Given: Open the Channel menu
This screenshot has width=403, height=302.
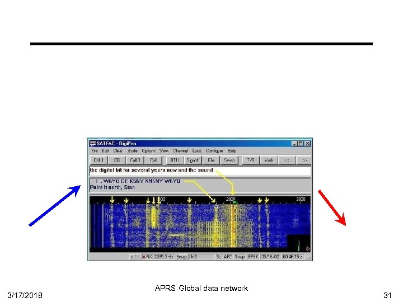Looking at the screenshot, I should point(180,151).
